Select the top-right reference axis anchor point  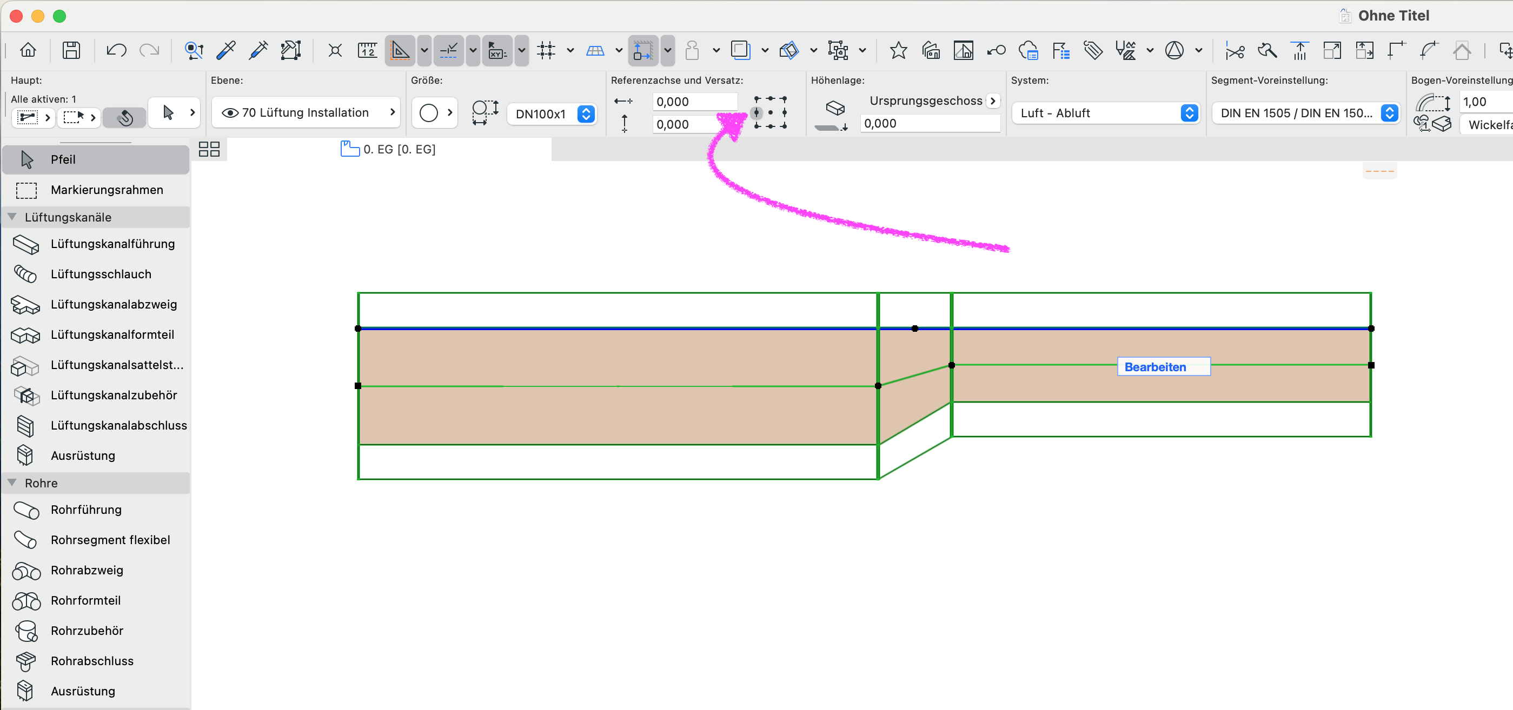pyautogui.click(x=784, y=99)
